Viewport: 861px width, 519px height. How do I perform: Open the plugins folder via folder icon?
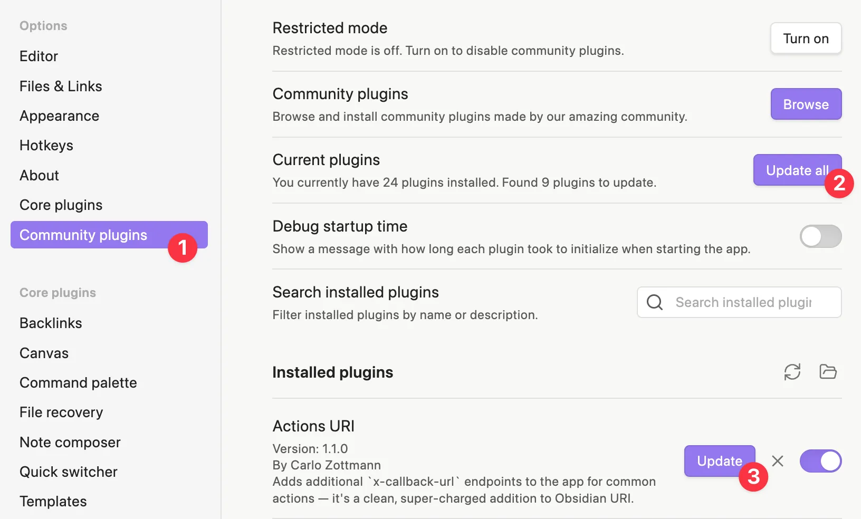tap(827, 372)
